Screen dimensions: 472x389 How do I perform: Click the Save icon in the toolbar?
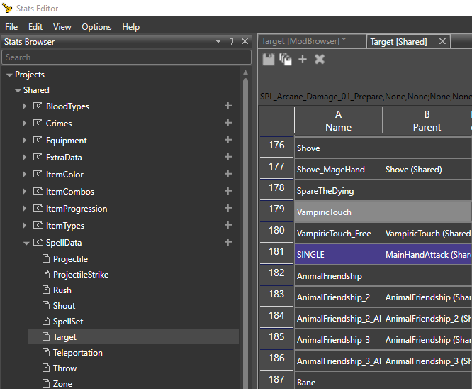tap(269, 60)
